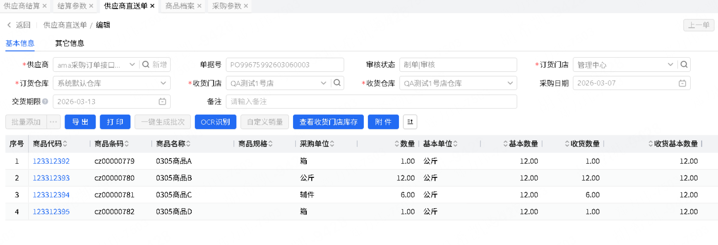718x245 pixels.
Task: Click 新增 beside the supplier field
Action: (x=159, y=64)
